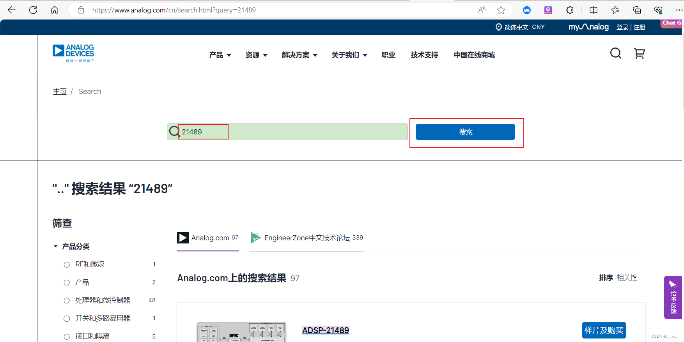Click the search field containing 21489
The height and width of the screenshot is (342, 684).
tap(287, 132)
